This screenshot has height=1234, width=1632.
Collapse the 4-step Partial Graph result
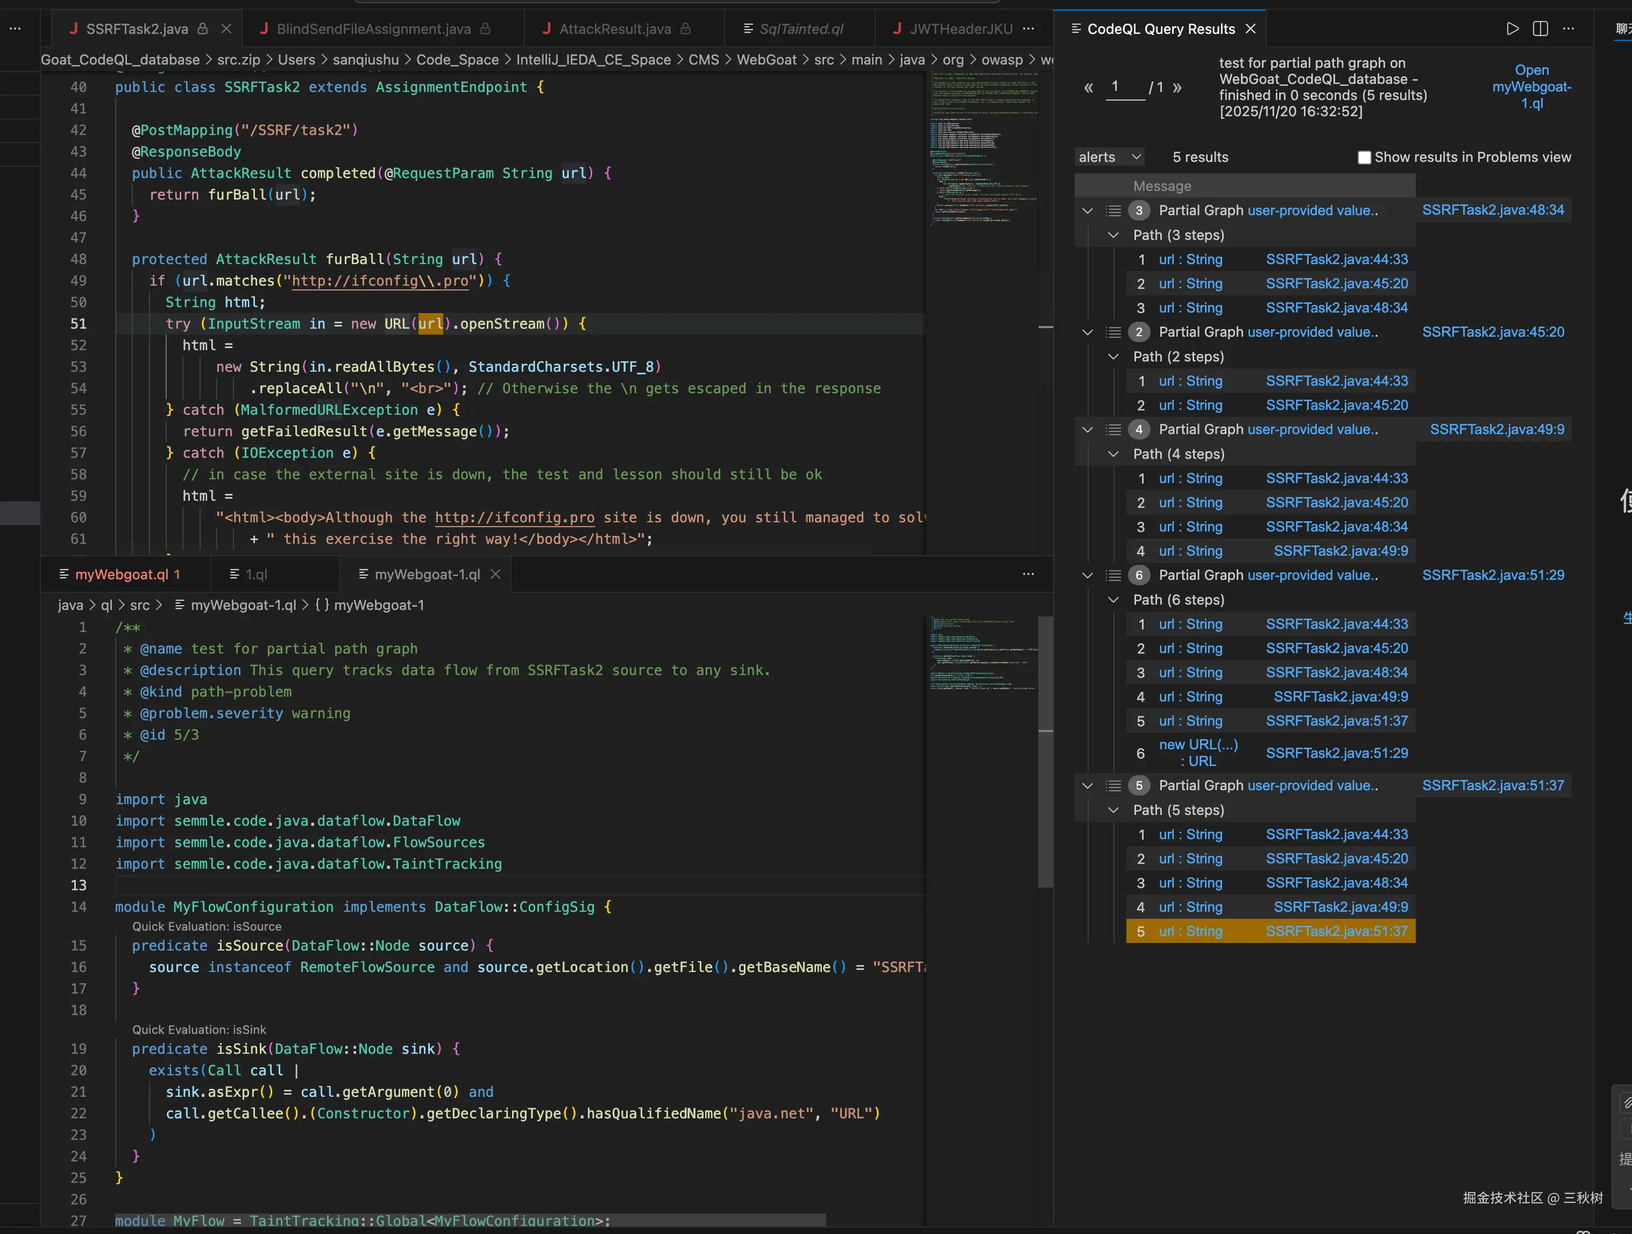[1088, 430]
